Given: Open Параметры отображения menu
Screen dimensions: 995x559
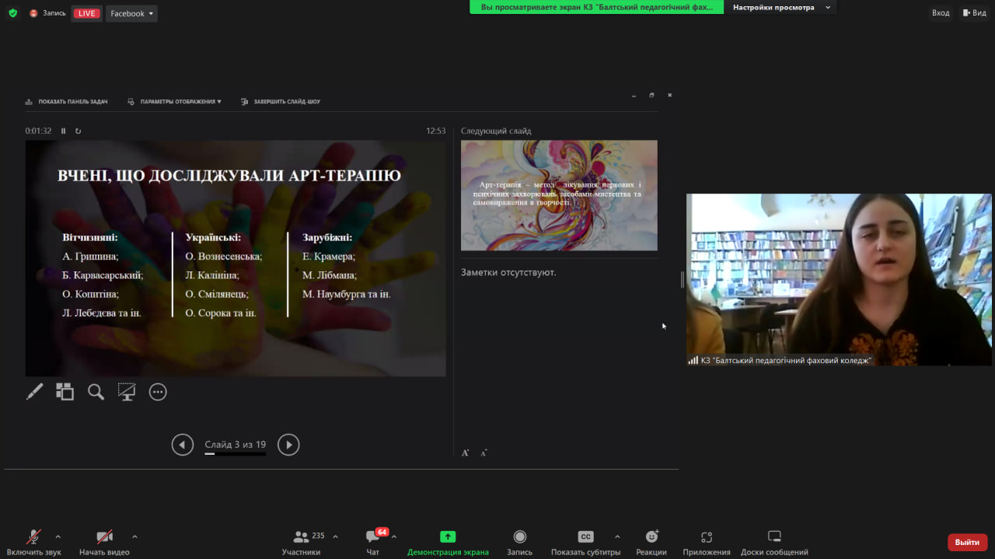Looking at the screenshot, I should [175, 102].
